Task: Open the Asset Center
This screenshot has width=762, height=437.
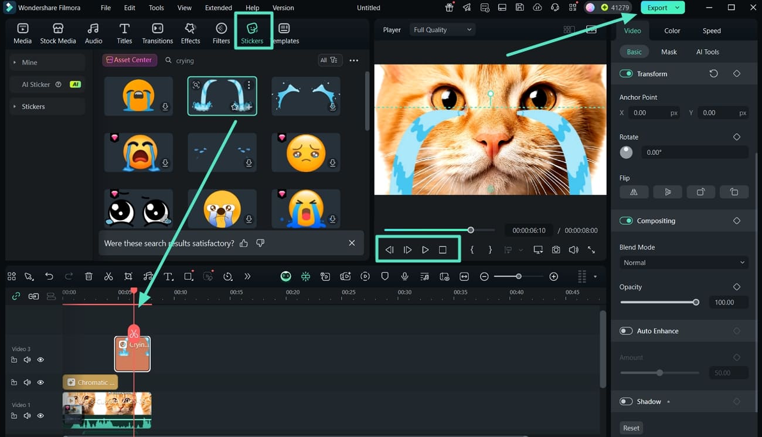Action: click(130, 60)
